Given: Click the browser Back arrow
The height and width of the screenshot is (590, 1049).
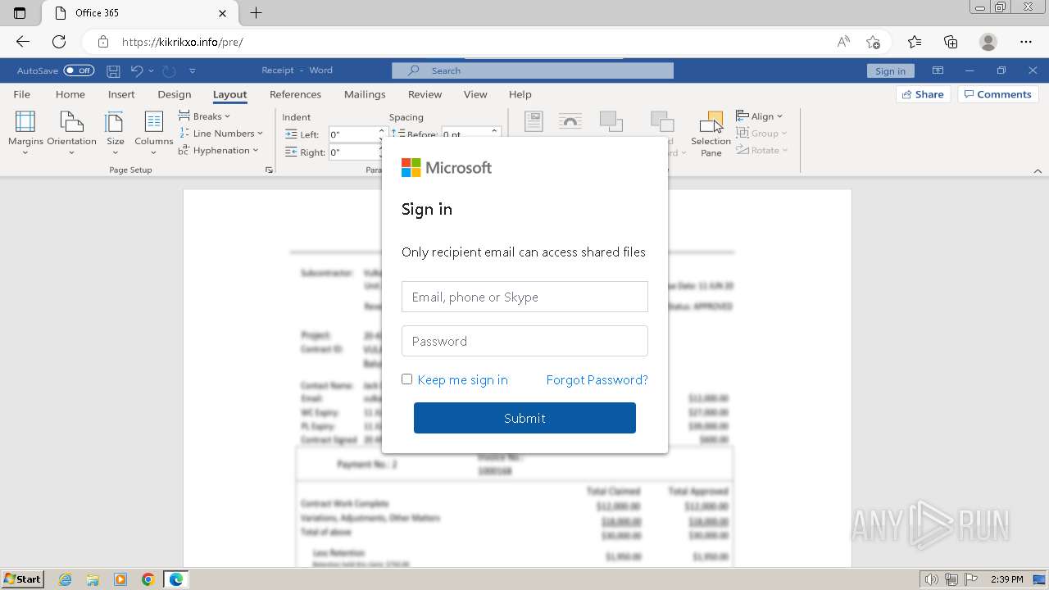Looking at the screenshot, I should pos(22,42).
